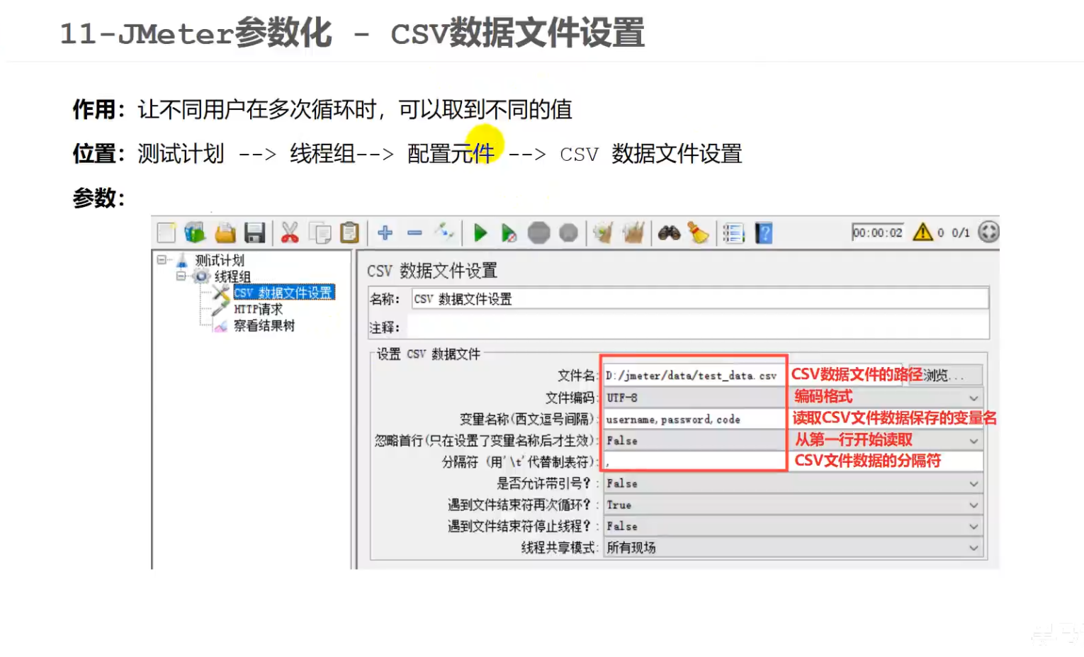Image resolution: width=1084 pixels, height=657 pixels.
Task: Open the 遇到文件结束符停止线程 dropdown
Action: coord(793,526)
